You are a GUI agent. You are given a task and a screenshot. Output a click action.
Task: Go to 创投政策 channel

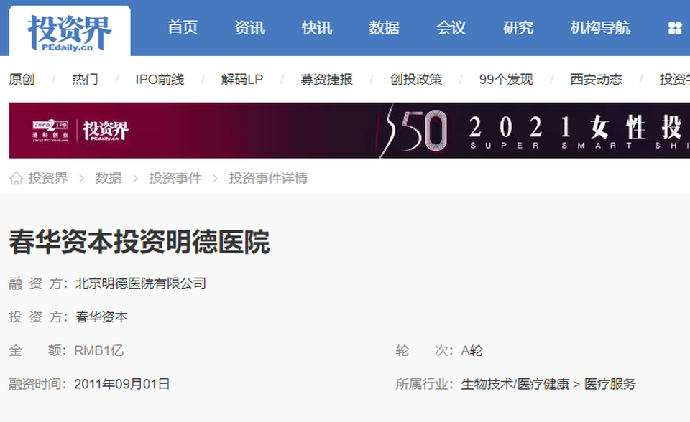416,80
